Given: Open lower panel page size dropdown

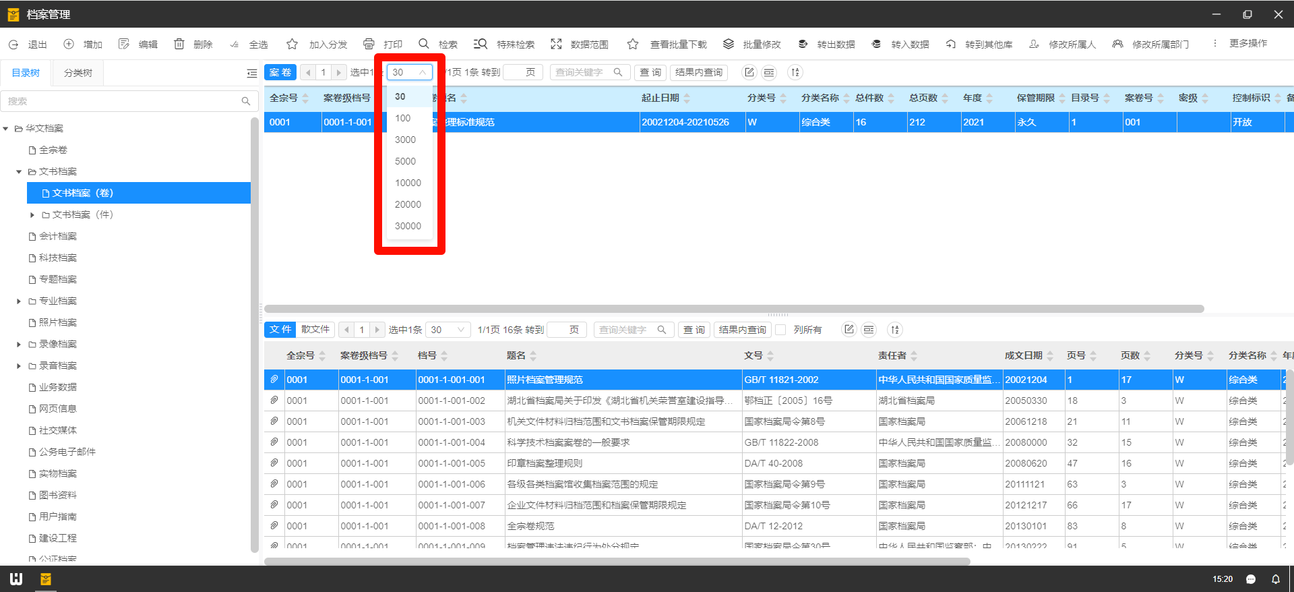Looking at the screenshot, I should pos(448,330).
